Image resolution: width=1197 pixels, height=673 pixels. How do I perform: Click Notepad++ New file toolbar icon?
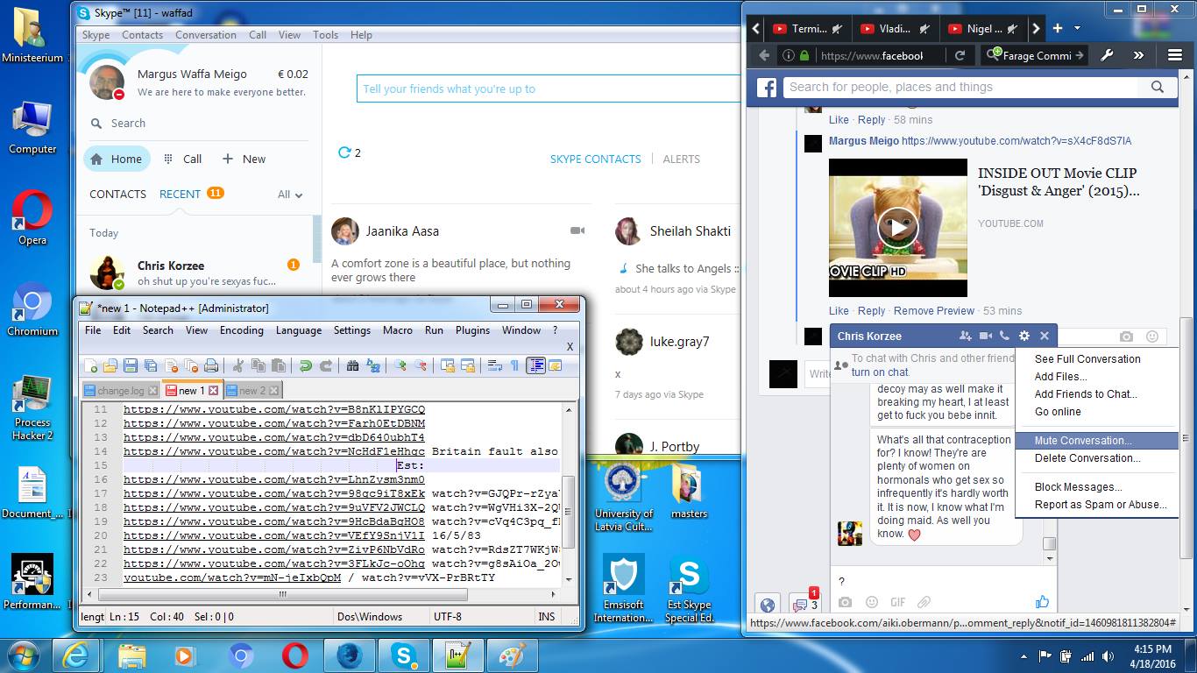[90, 365]
